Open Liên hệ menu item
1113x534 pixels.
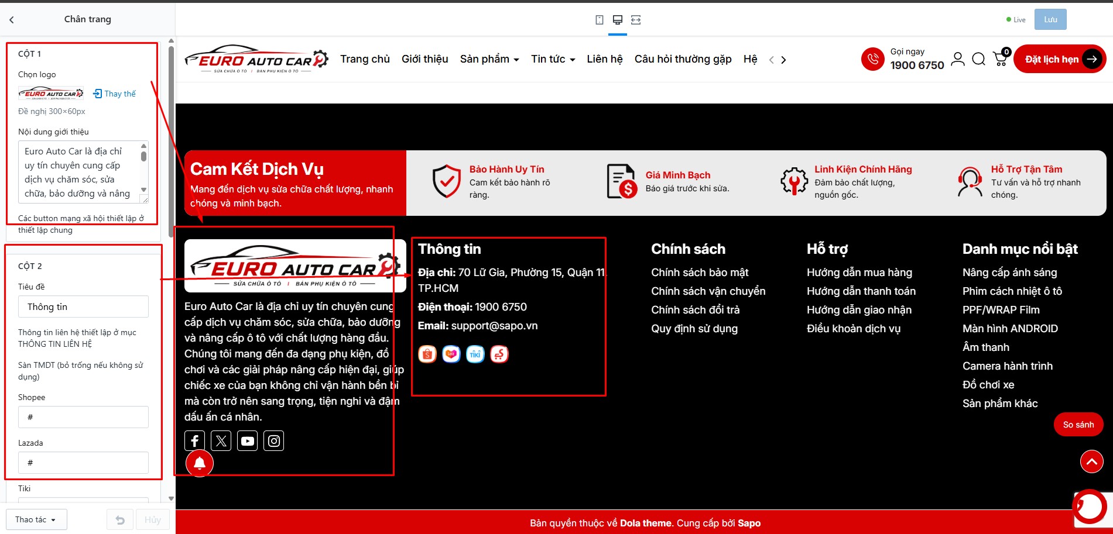click(x=605, y=59)
